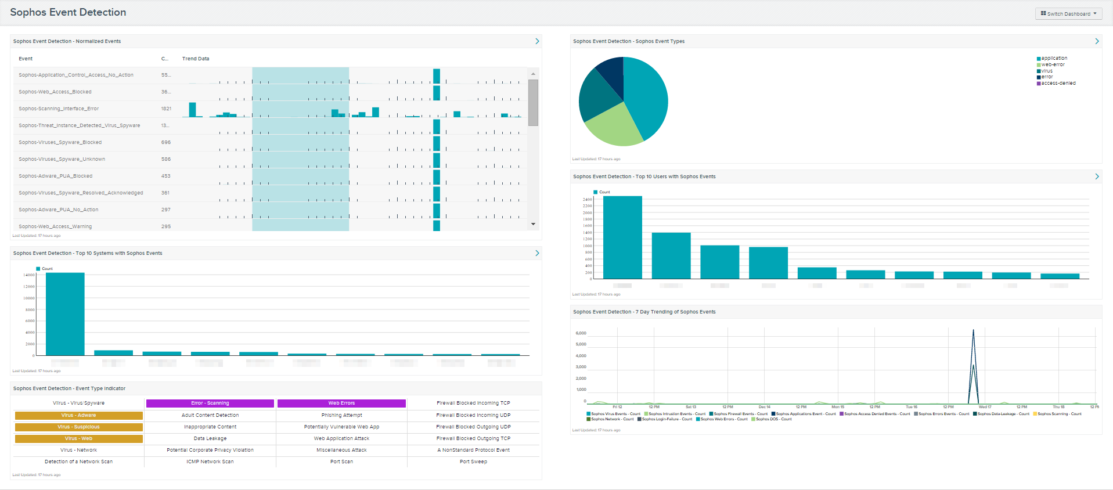Sort by the Event column header
1113x490 pixels.
(26, 59)
